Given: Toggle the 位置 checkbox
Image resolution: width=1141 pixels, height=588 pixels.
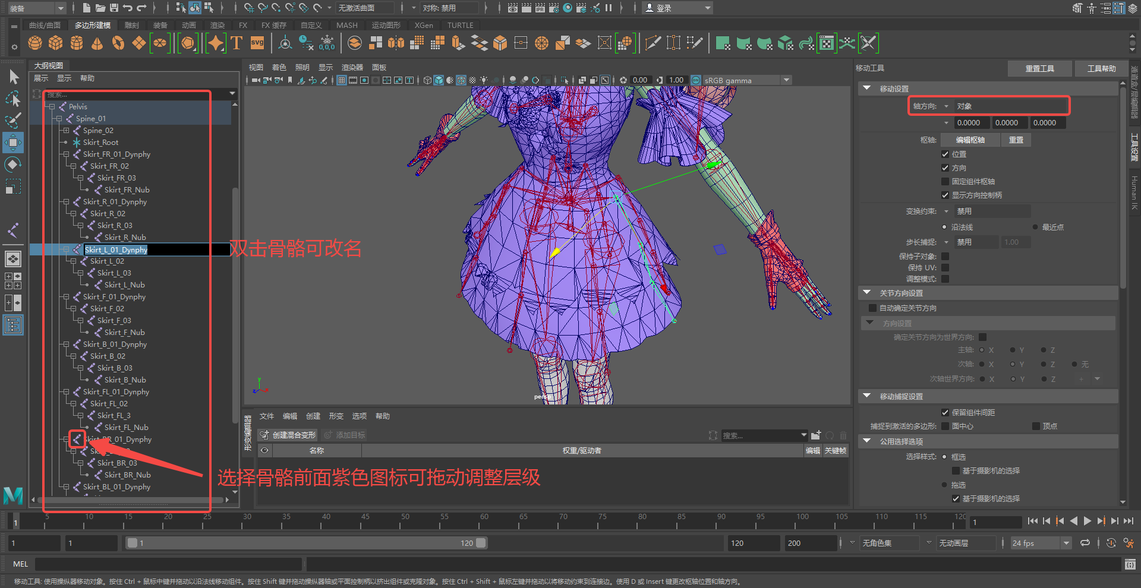Looking at the screenshot, I should coord(945,154).
